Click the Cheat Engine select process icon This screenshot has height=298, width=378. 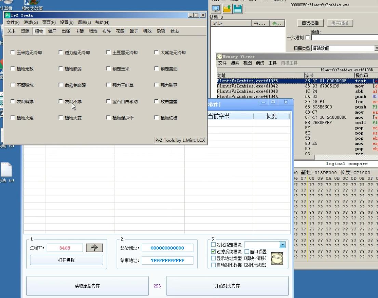(216, 9)
